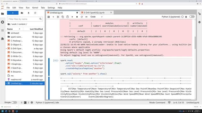Click the Python 3 (ipykernel) kernel name

click(171, 17)
